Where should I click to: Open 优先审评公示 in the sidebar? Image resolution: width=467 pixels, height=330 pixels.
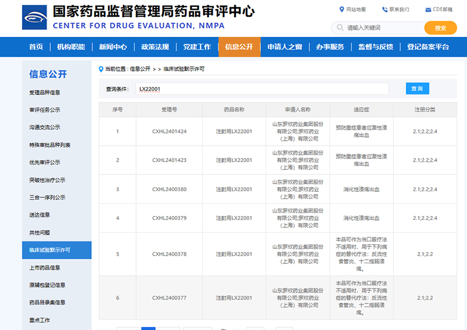coord(44,162)
